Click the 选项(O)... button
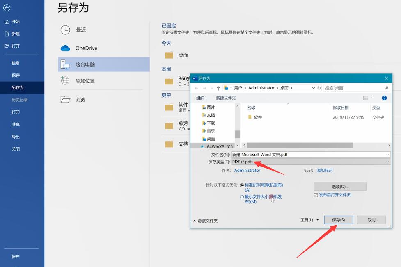 [x=340, y=187]
